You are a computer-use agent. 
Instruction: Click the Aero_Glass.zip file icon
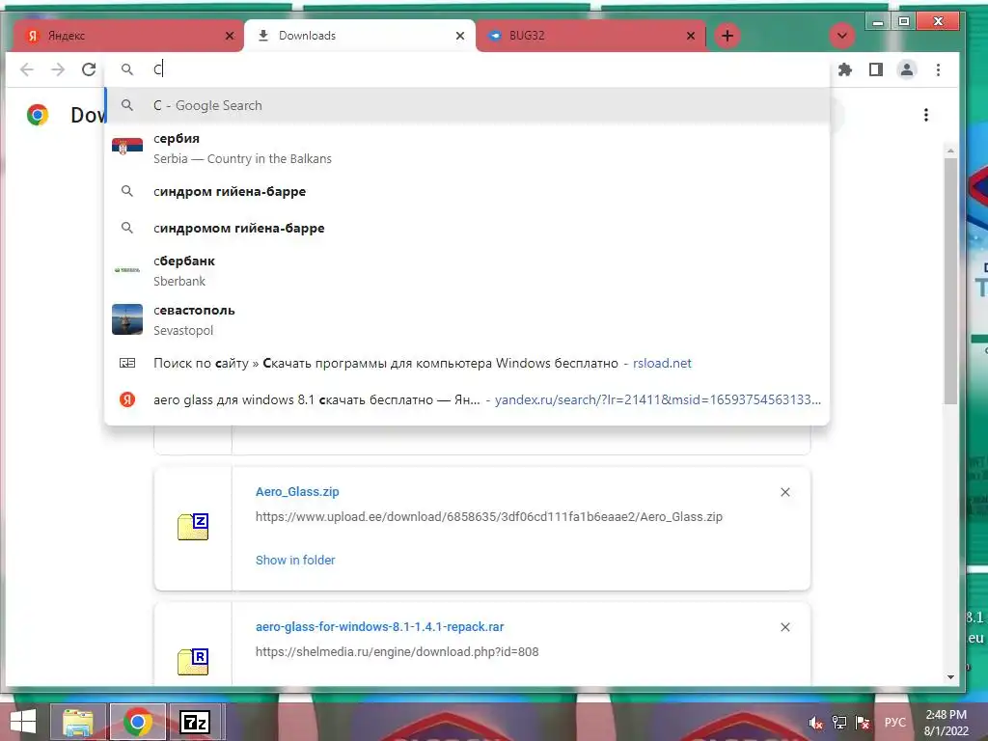pos(193,527)
